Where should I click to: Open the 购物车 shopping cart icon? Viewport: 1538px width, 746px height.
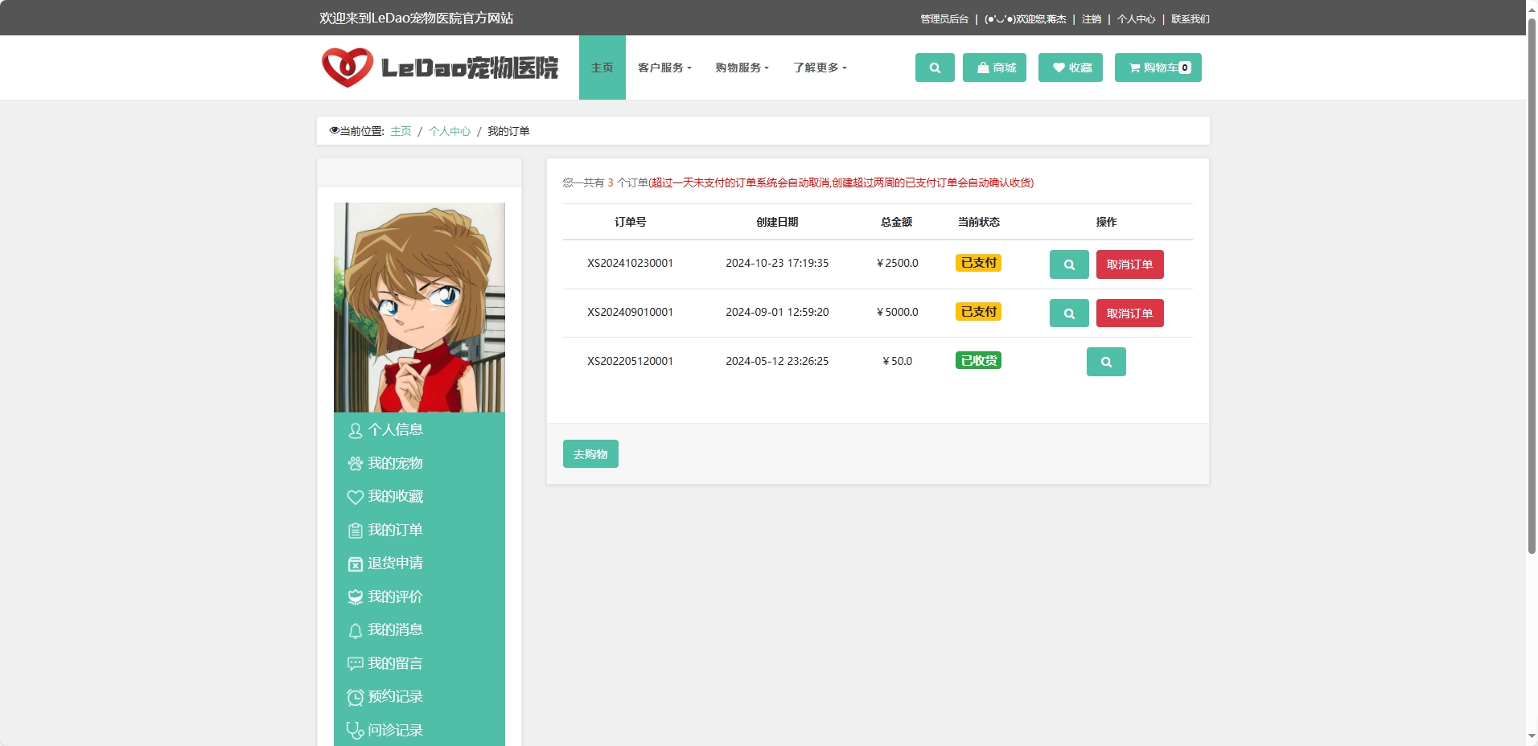[1157, 68]
